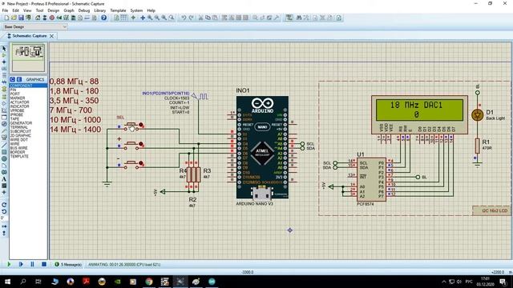Click the '-' push button in schematic
This screenshot has width=513, height=288.
pyautogui.click(x=131, y=165)
